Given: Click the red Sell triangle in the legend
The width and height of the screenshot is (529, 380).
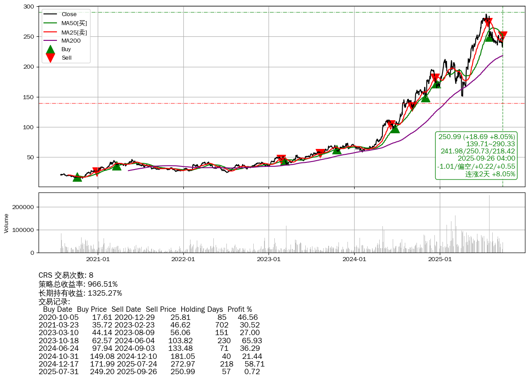Looking at the screenshot, I should click(51, 58).
